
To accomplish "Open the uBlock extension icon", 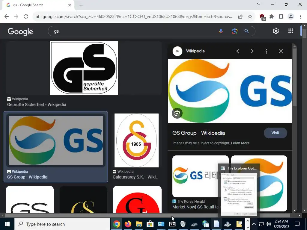I will tap(262, 17).
